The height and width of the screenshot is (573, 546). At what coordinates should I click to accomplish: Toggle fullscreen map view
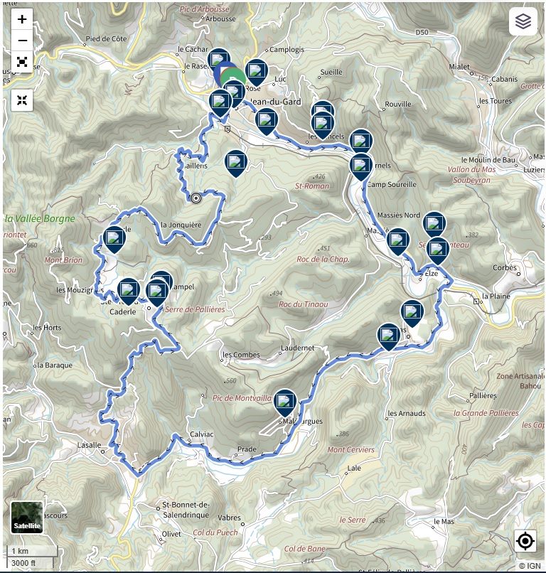coord(22,62)
